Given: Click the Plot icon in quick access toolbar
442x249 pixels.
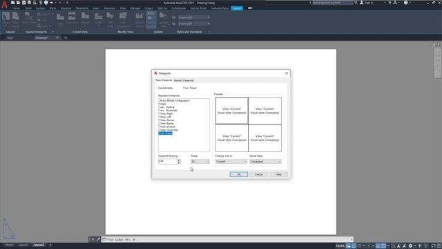Looking at the screenshot, I should [x=46, y=3].
